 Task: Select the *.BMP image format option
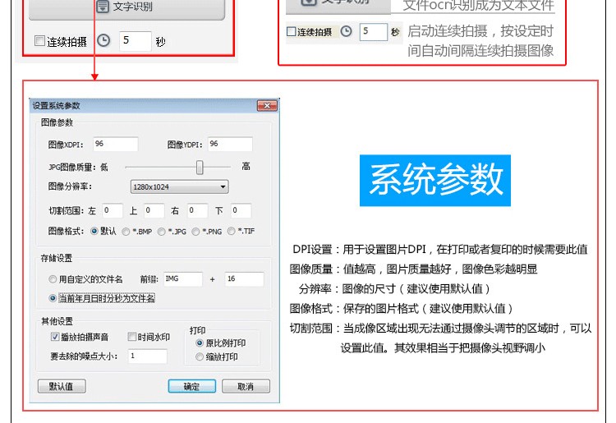click(126, 232)
